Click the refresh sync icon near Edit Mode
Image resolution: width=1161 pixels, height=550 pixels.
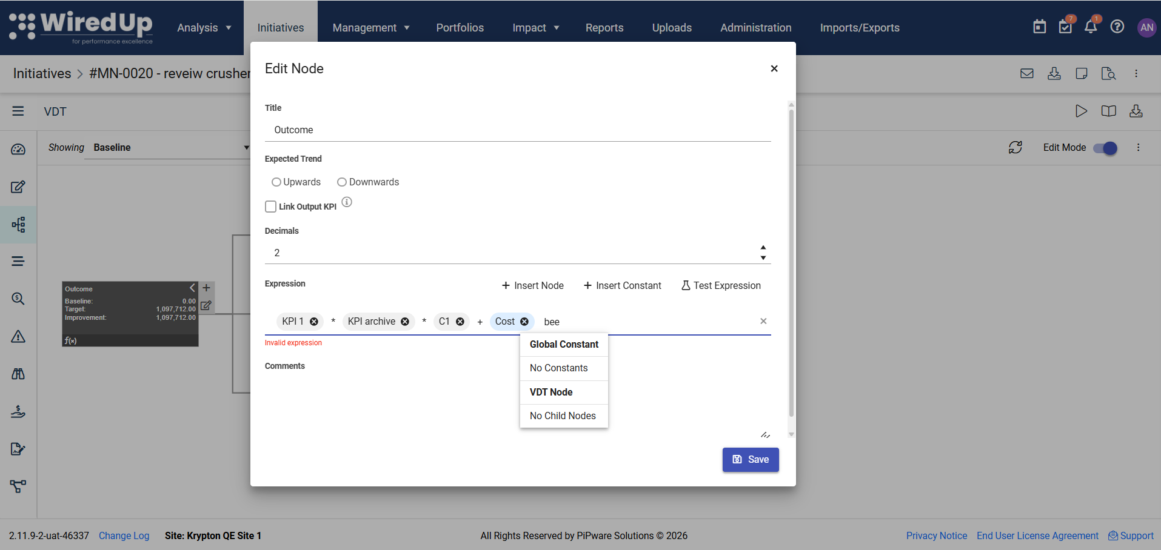[1015, 147]
